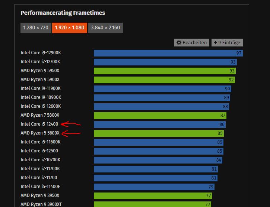270x207 pixels.
Task: Click the Intel Core i5-12500 label
Action: click(39, 151)
